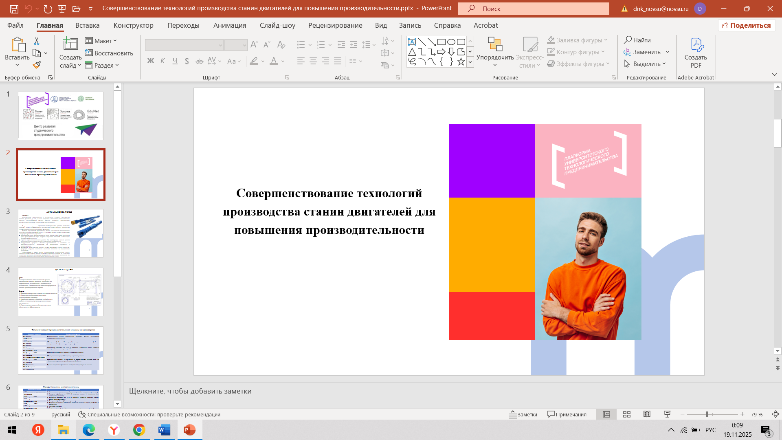This screenshot has height=440, width=782.
Task: Switch to the Анимация tab
Action: [x=230, y=25]
